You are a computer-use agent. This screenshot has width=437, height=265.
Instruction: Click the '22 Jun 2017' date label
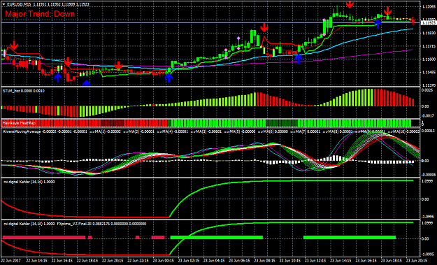11,261
